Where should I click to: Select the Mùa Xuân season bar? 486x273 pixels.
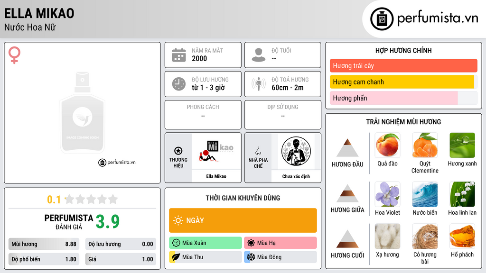click(206, 243)
